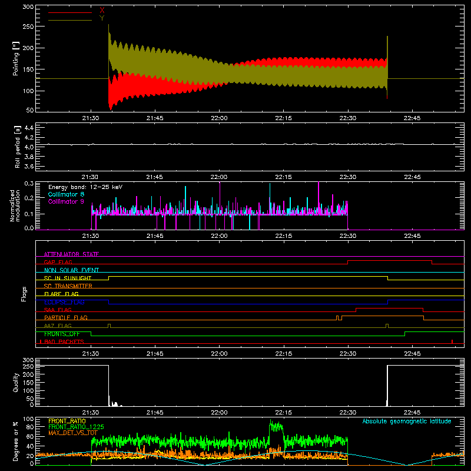Select the green FRONTS_OFF label
471x471 pixels.
click(x=62, y=334)
